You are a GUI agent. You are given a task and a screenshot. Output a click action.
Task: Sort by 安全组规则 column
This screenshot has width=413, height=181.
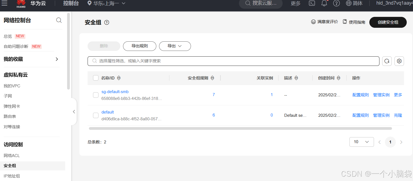click(212, 78)
